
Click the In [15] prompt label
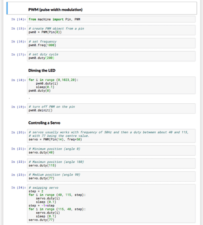point(19,29)
